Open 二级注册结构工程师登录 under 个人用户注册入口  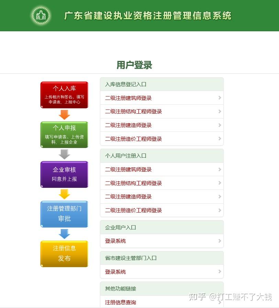[161, 183]
